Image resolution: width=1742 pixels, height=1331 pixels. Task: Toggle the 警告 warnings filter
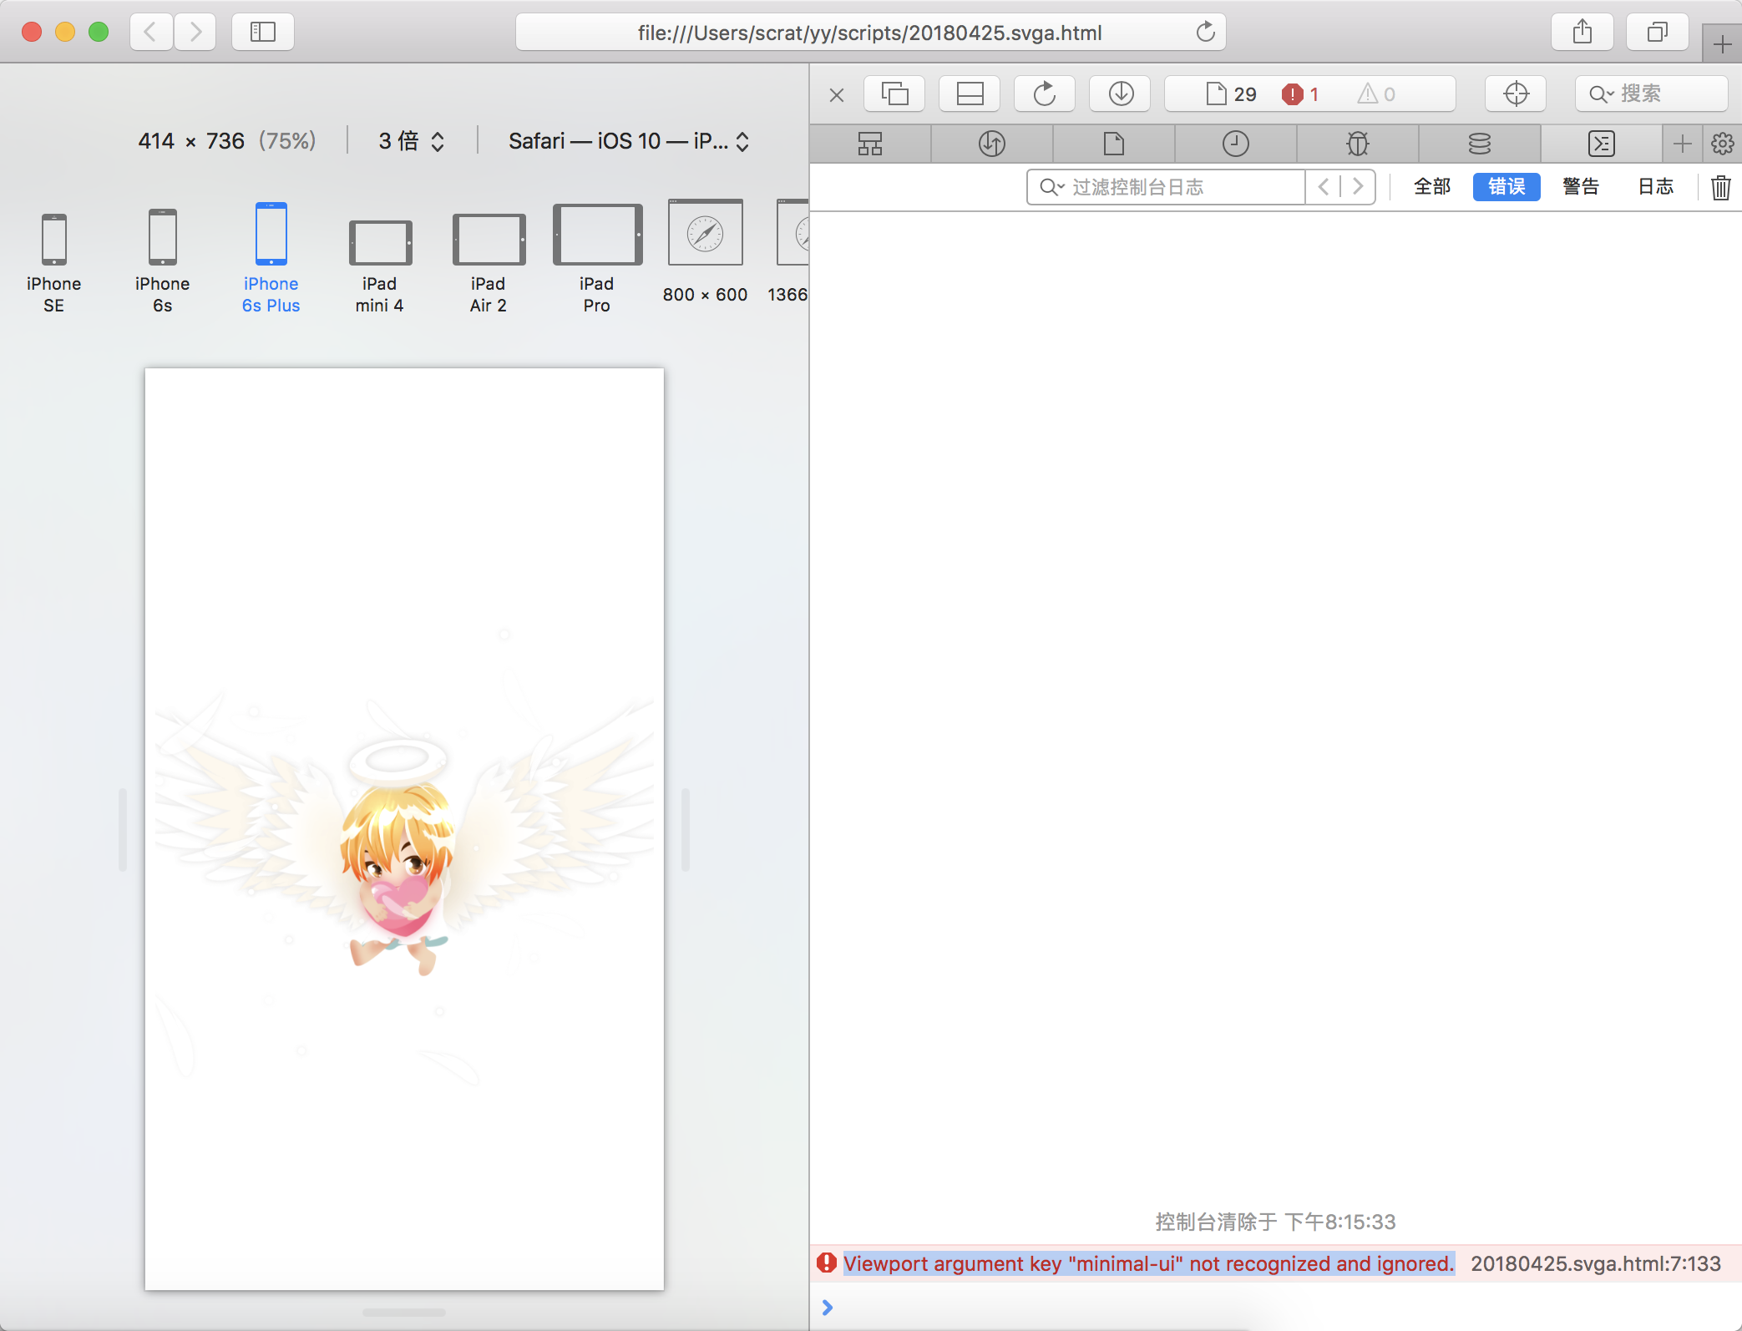point(1581,186)
